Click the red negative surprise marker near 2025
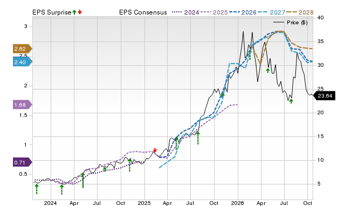The height and width of the screenshot is (206, 345). tap(155, 150)
